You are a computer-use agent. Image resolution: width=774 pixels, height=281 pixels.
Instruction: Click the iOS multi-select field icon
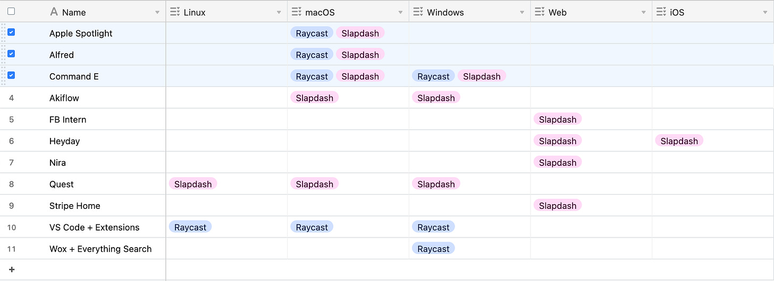click(661, 12)
